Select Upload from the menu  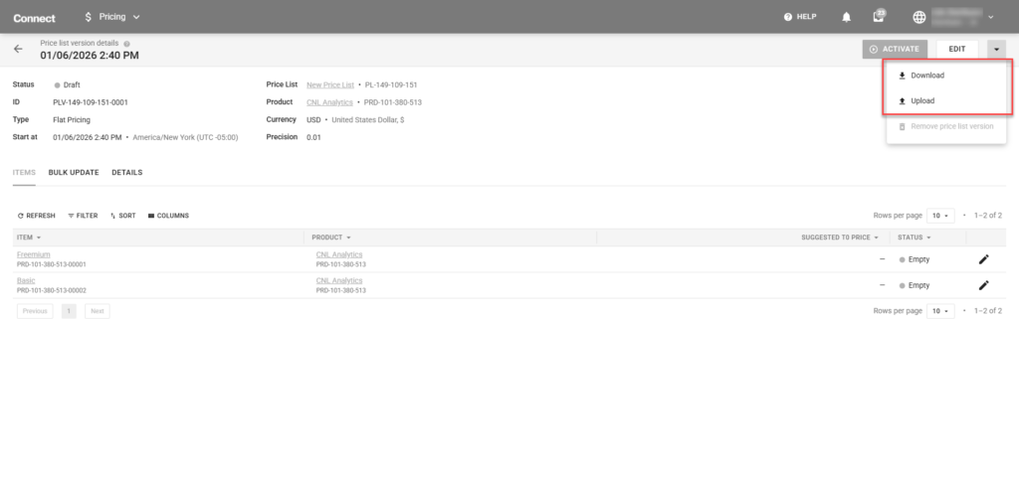click(921, 100)
